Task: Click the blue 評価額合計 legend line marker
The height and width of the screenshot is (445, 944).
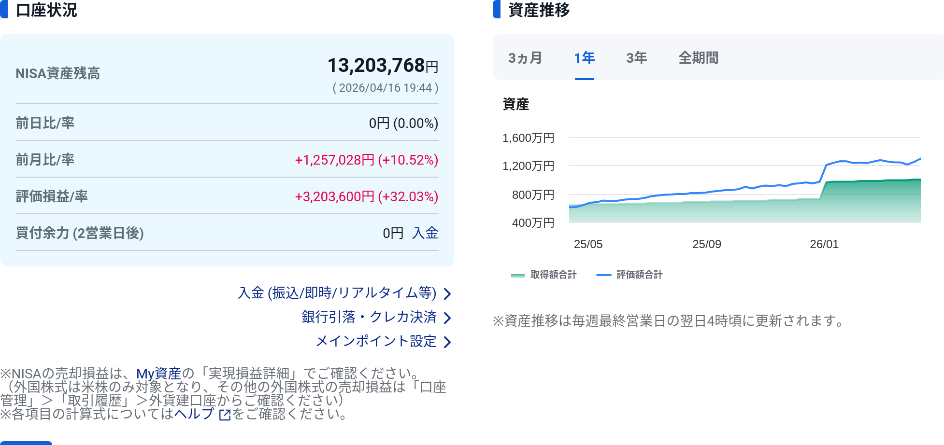Action: coord(603,275)
